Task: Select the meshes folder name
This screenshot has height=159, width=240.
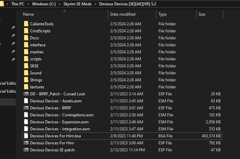Action: (x=37, y=52)
